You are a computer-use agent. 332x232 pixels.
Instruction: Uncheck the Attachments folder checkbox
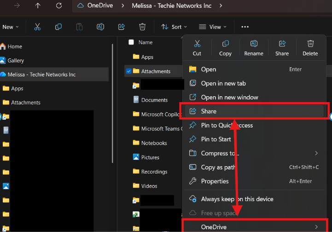[128, 71]
